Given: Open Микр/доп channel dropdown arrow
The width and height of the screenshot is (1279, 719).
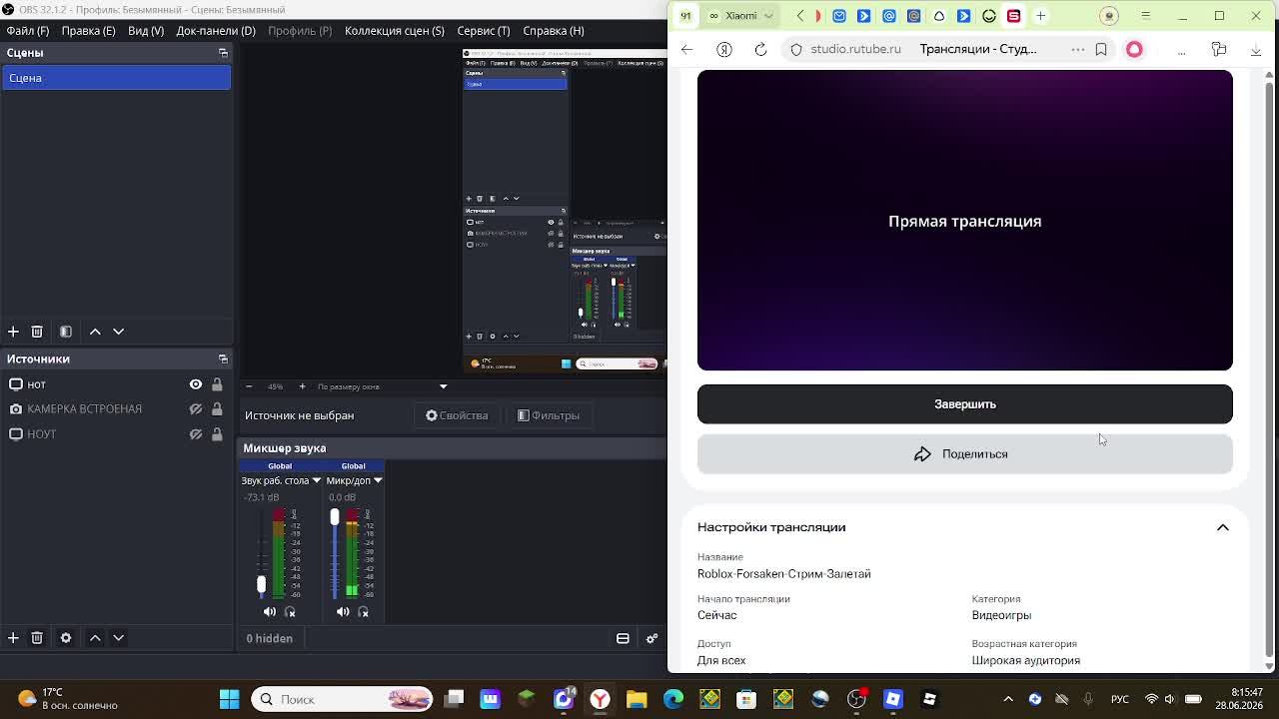Looking at the screenshot, I should pyautogui.click(x=378, y=481).
